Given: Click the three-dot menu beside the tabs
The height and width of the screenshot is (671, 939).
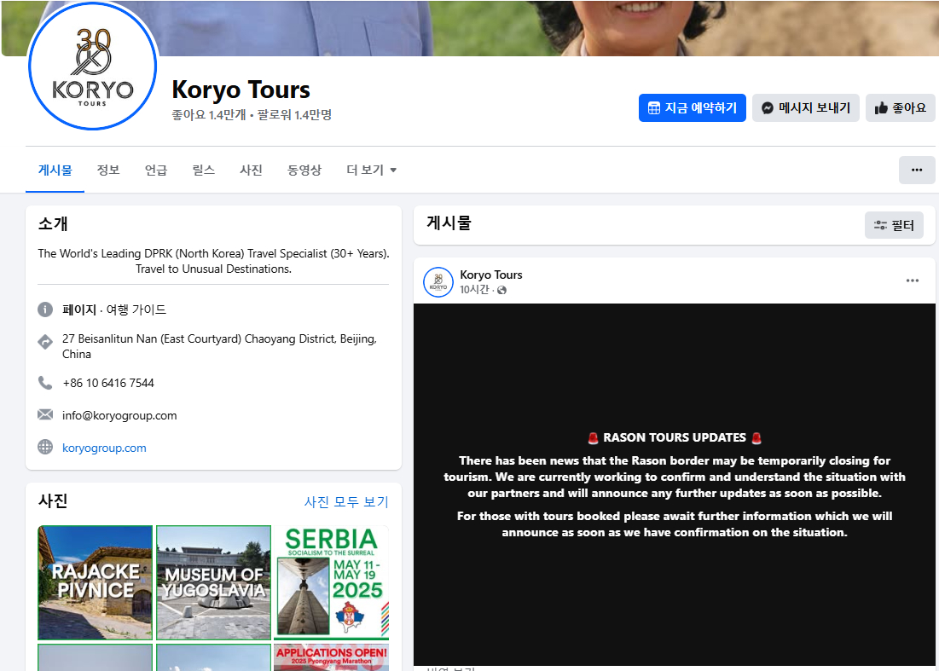Looking at the screenshot, I should pos(917,170).
